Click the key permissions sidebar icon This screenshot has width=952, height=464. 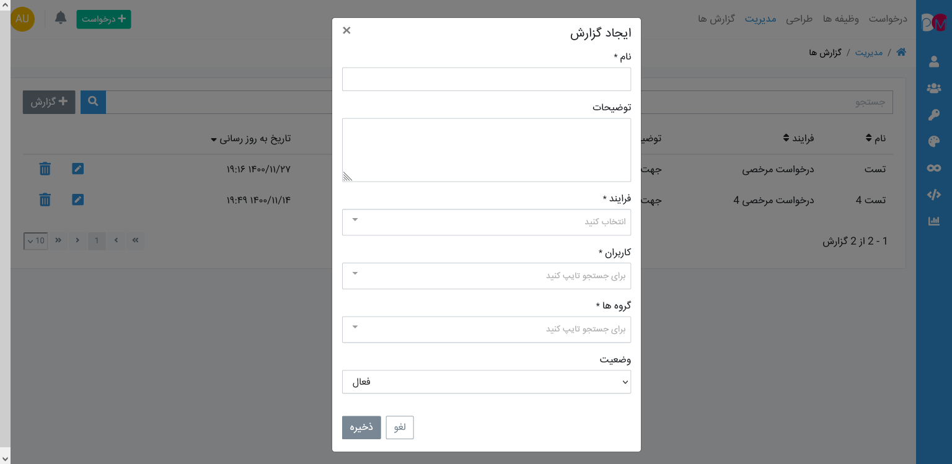tap(934, 115)
